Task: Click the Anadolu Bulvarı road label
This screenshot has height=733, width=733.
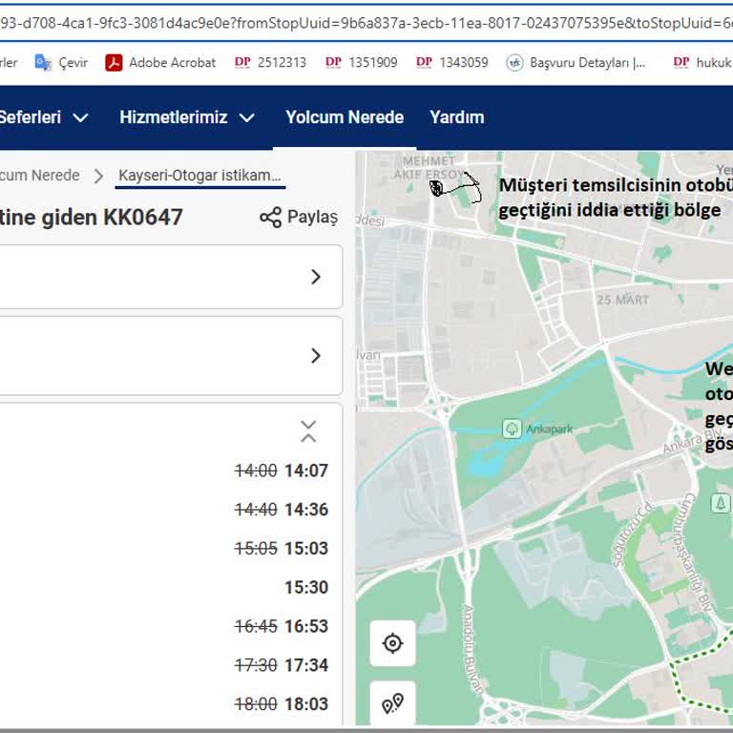Action: click(x=472, y=649)
